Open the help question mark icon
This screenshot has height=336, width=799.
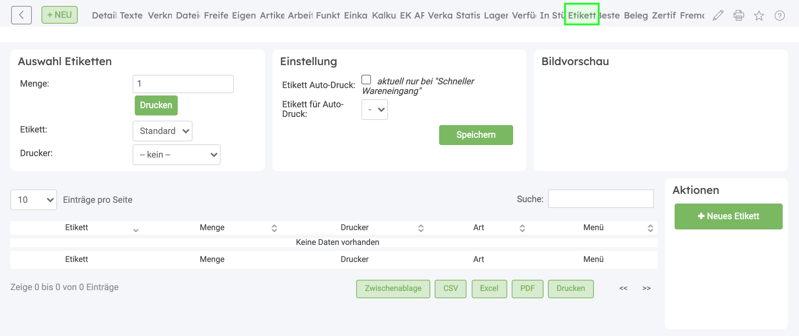[780, 16]
